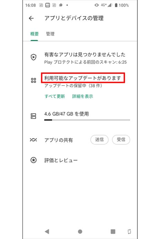
Task: Open 有害なアプリは見つかりませんでした scan result
Action: click(85, 54)
